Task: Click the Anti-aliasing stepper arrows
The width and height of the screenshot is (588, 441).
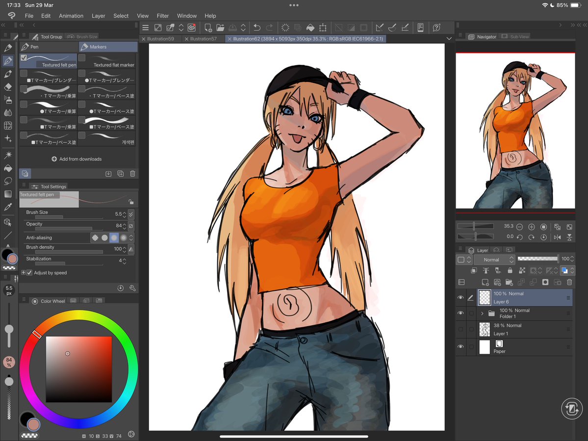Action: (131, 237)
